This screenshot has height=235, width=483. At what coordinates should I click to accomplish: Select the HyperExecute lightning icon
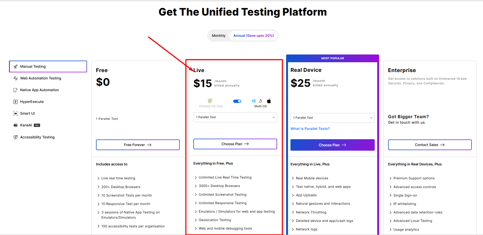tap(16, 102)
